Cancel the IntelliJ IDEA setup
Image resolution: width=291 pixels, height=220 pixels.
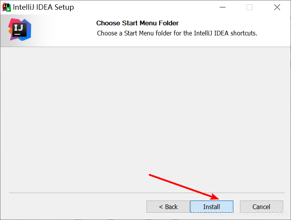coord(261,207)
